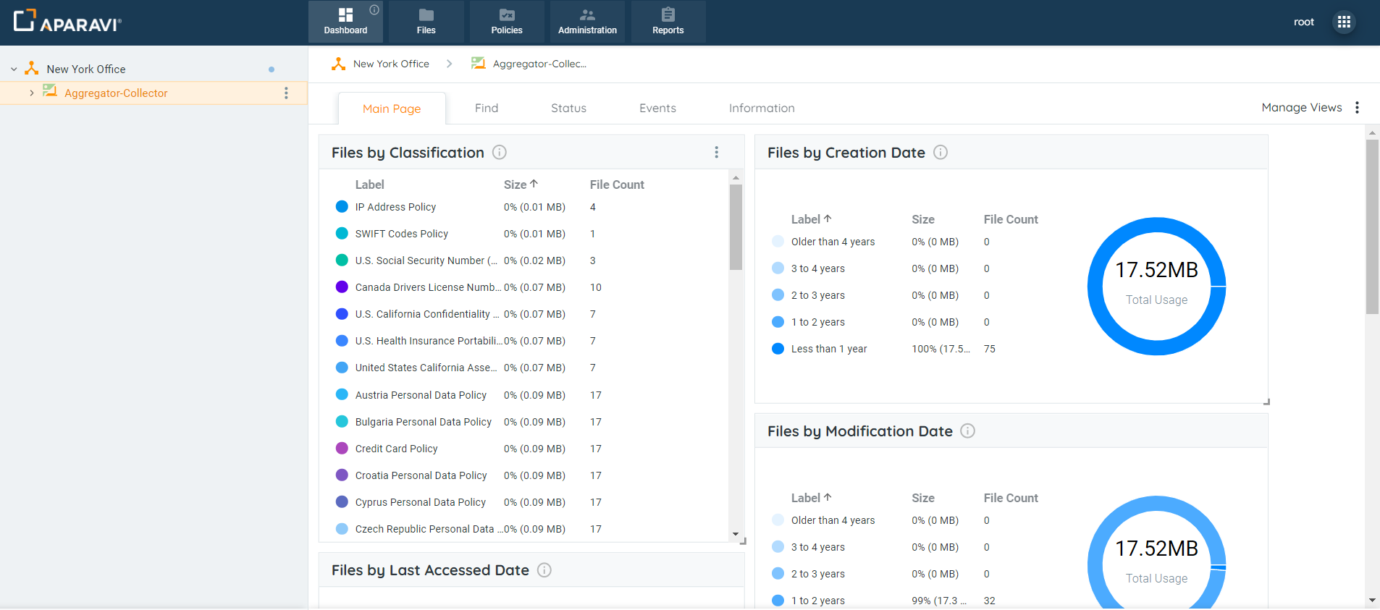The height and width of the screenshot is (610, 1380).
Task: Open the Files folder icon
Action: point(426,15)
